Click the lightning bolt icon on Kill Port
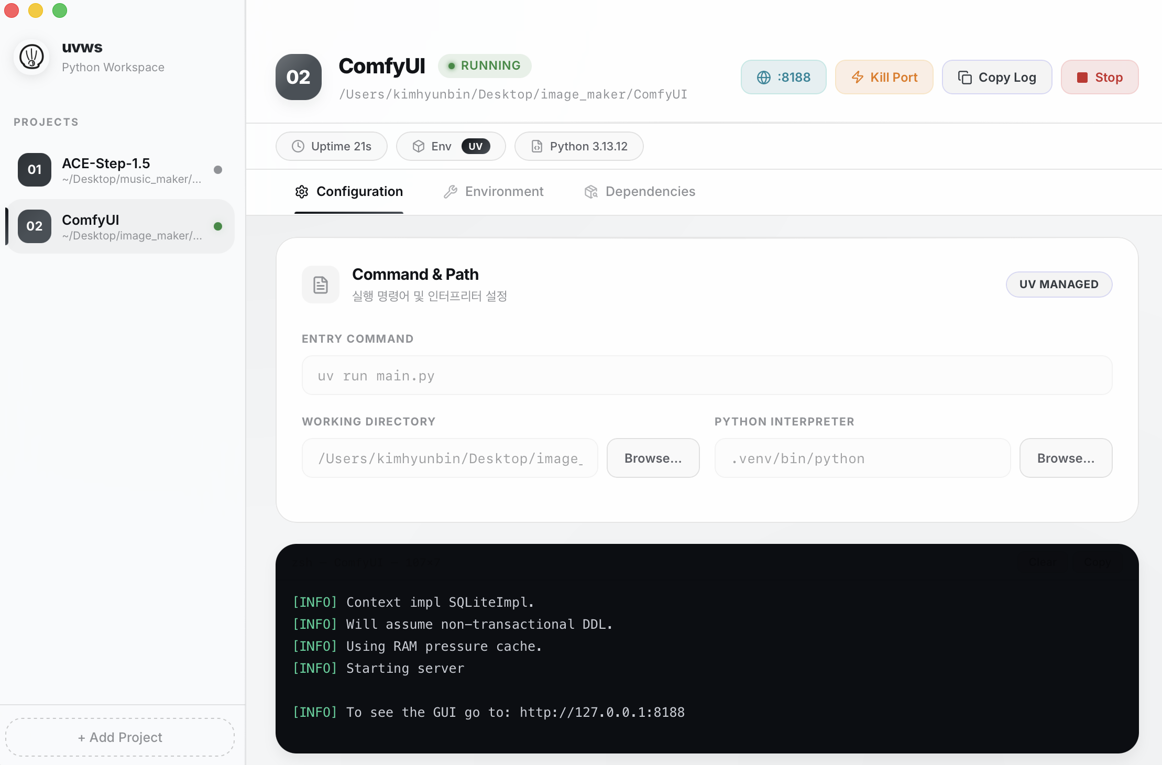This screenshot has width=1162, height=765. [x=858, y=78]
